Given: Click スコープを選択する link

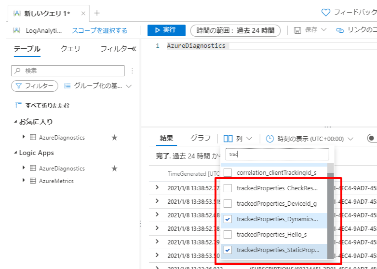Looking at the screenshot, I should point(99,30).
